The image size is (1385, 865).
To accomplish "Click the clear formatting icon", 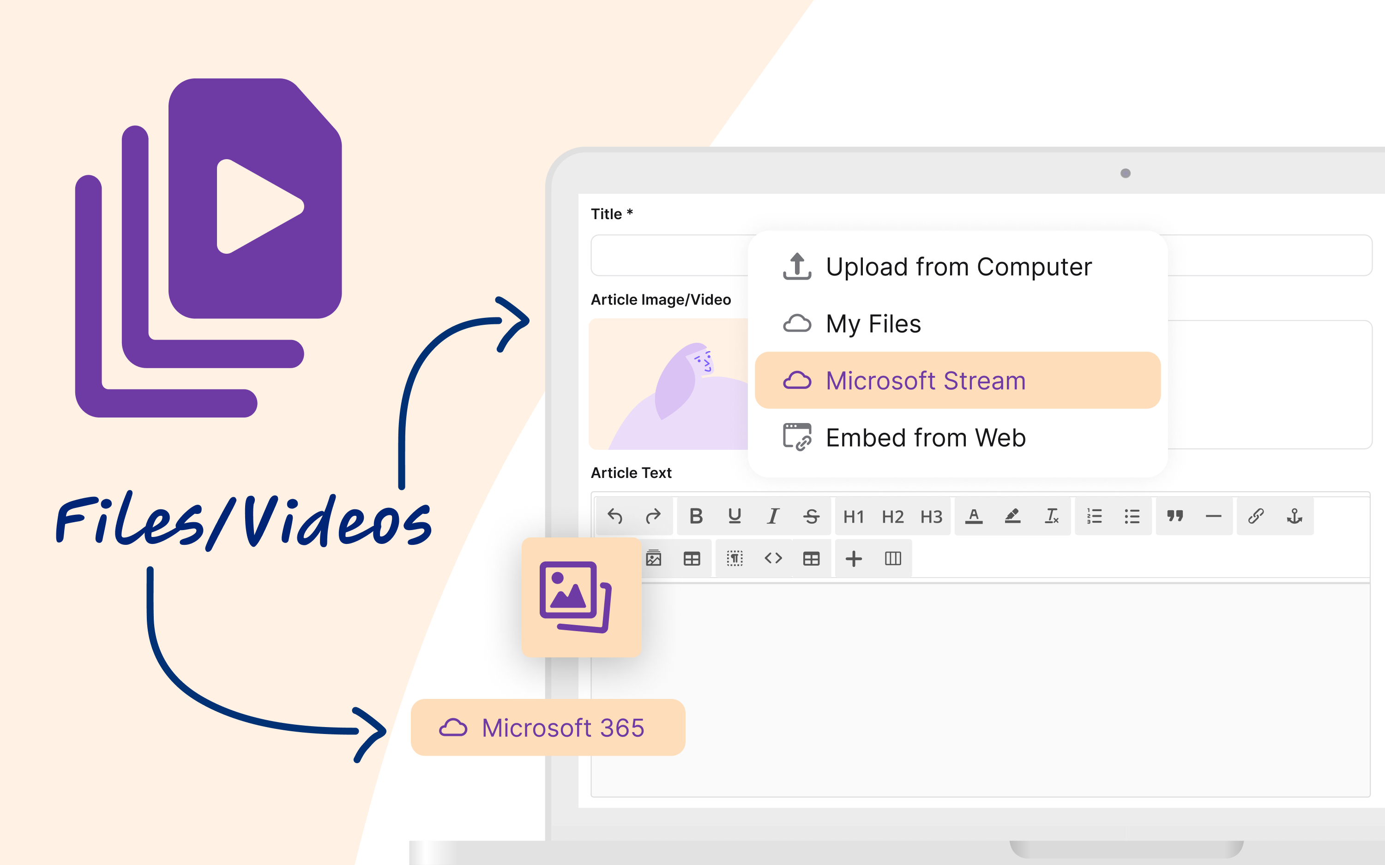I will (1051, 516).
